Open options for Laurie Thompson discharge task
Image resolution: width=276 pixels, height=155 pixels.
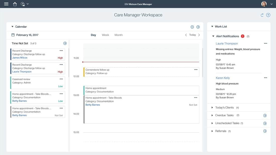click(x=61, y=65)
